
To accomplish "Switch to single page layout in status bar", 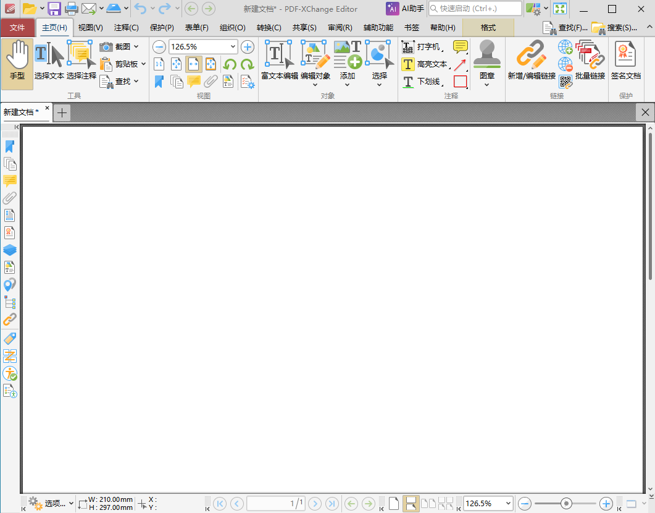I will click(x=393, y=503).
